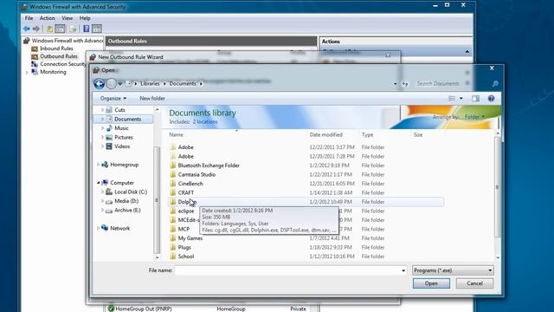The width and height of the screenshot is (554, 312).
Task: Select the Camtasia Studio folder icon
Action: [x=173, y=175]
